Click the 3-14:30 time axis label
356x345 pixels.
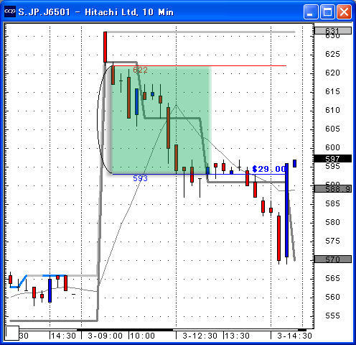coord(294,336)
